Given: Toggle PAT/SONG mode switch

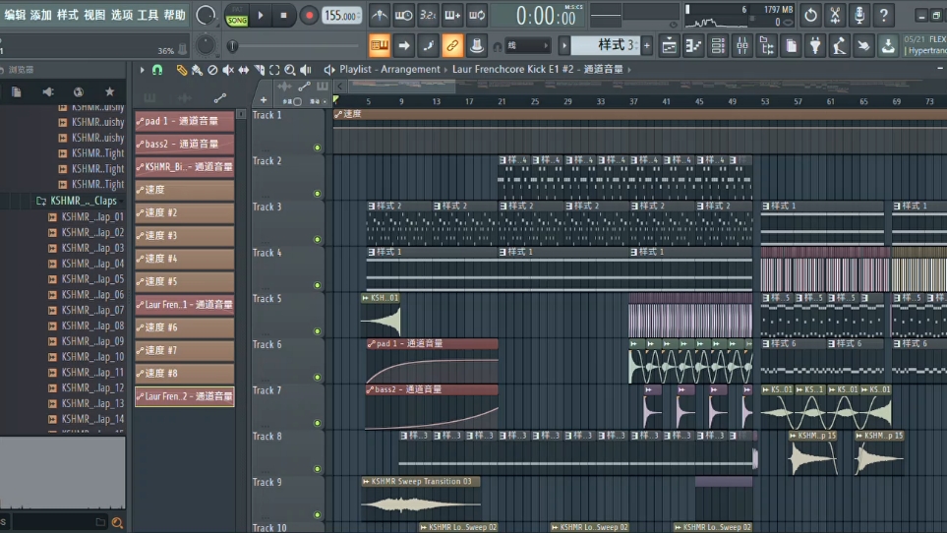Looking at the screenshot, I should tap(237, 17).
